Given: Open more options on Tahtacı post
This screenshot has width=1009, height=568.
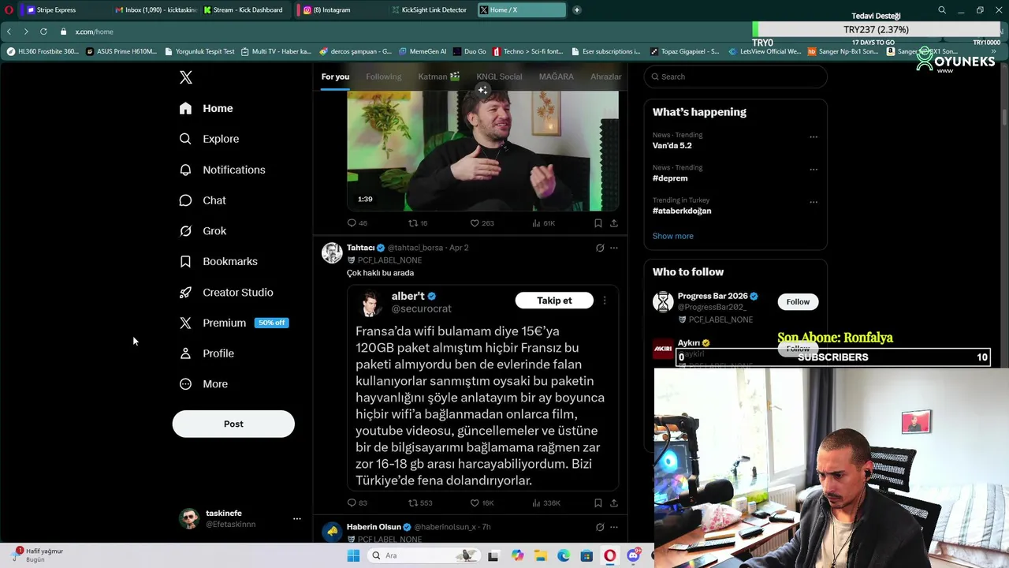Looking at the screenshot, I should [x=614, y=248].
